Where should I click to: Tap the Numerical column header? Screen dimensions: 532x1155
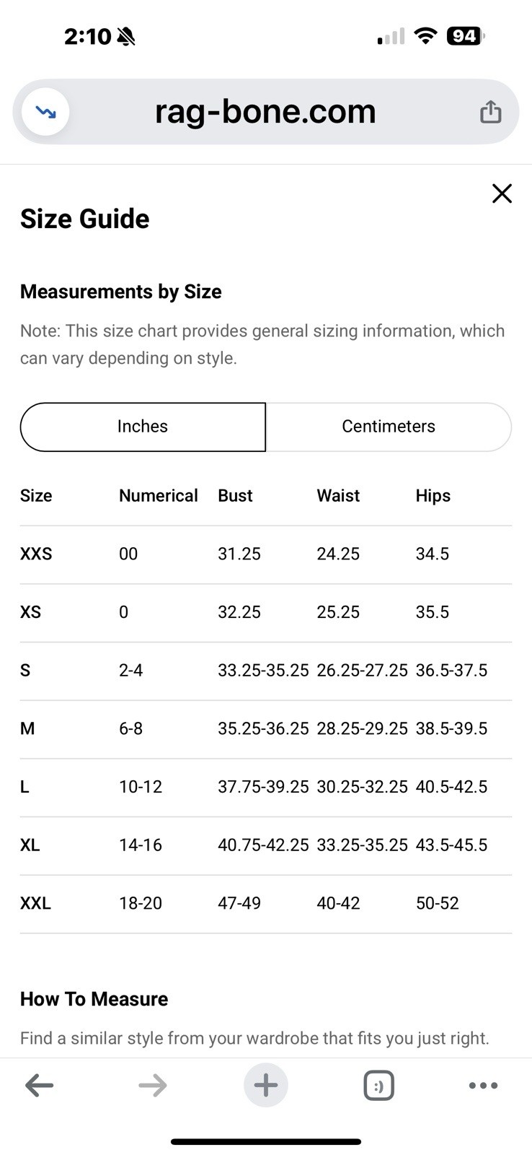pyautogui.click(x=158, y=496)
